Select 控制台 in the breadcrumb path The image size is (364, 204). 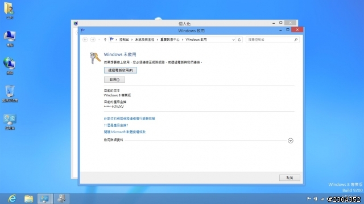pos(124,40)
